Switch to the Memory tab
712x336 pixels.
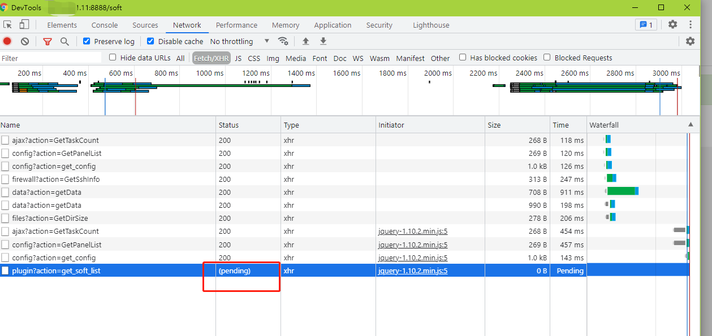point(286,25)
